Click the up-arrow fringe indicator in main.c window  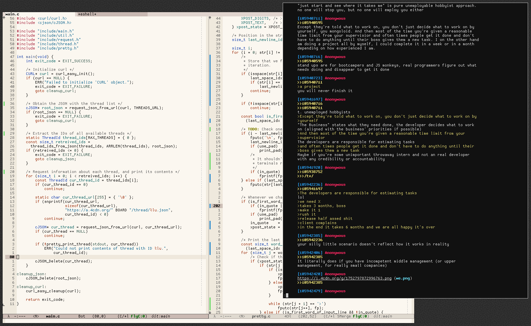(x=4, y=18)
